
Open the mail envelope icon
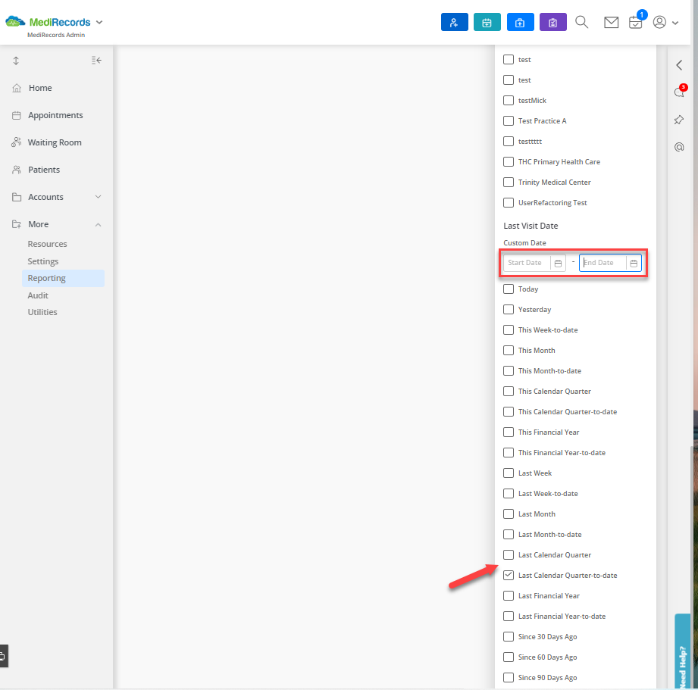(611, 22)
